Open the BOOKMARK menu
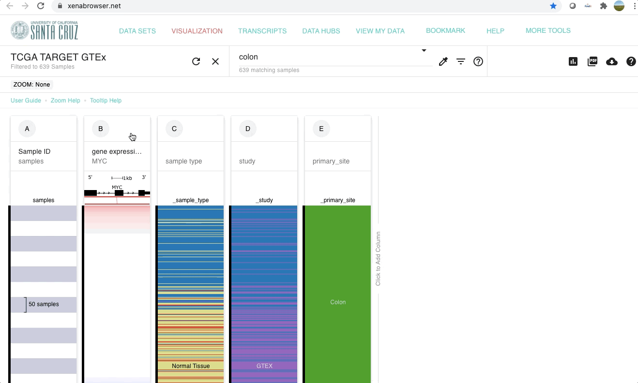Image resolution: width=638 pixels, height=383 pixels. (x=445, y=30)
